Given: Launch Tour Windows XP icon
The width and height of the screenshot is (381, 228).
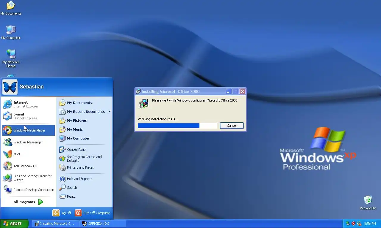Looking at the screenshot, I should coord(7,166).
